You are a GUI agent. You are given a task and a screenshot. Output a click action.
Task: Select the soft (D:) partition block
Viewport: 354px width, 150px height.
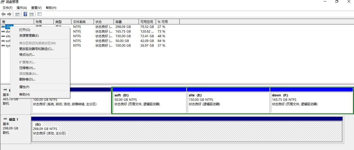pos(149,100)
